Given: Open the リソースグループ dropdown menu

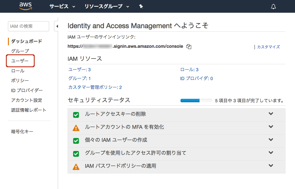Looking at the screenshot, I should (x=107, y=7).
